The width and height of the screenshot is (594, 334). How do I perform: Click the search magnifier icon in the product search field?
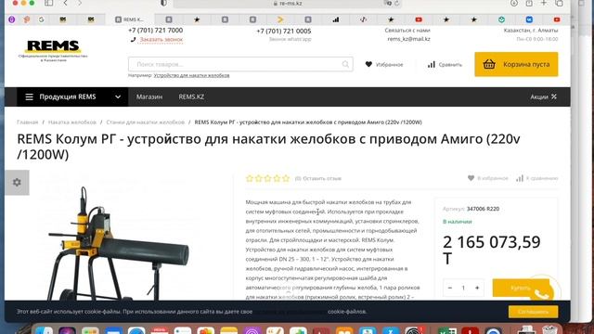tap(345, 64)
